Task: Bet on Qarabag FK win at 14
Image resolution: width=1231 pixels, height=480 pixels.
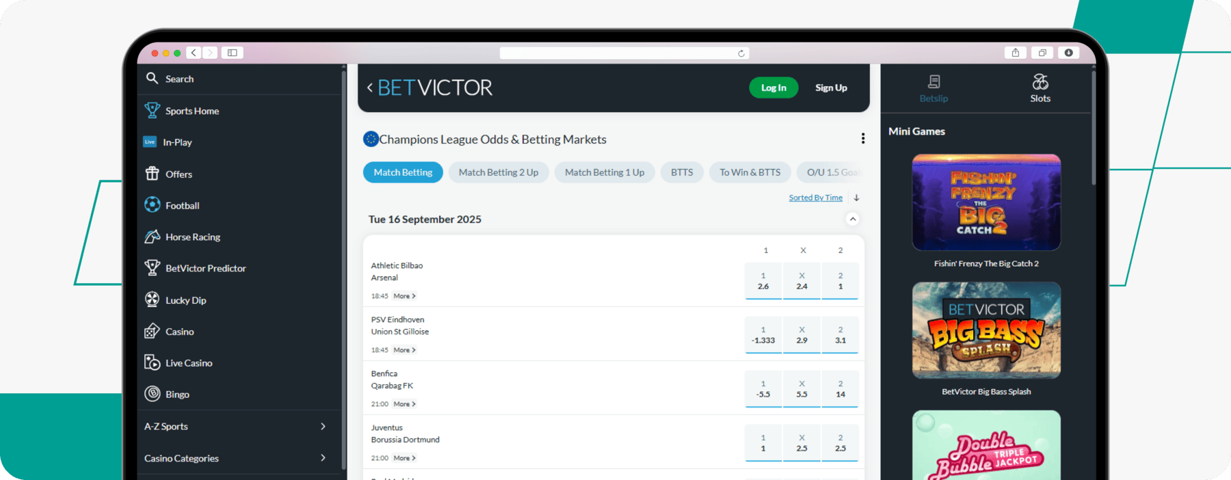Action: pyautogui.click(x=840, y=389)
